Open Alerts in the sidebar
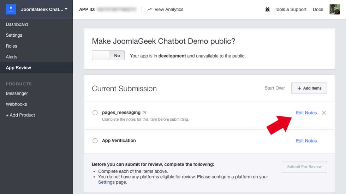The height and width of the screenshot is (194, 346). click(11, 57)
